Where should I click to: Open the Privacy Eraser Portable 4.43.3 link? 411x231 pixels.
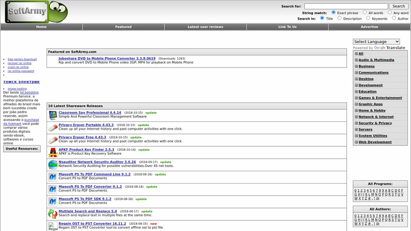pyautogui.click(x=86, y=125)
